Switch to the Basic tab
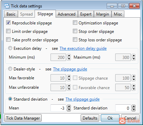This screenshot has height=126, width=143. (x=11, y=14)
